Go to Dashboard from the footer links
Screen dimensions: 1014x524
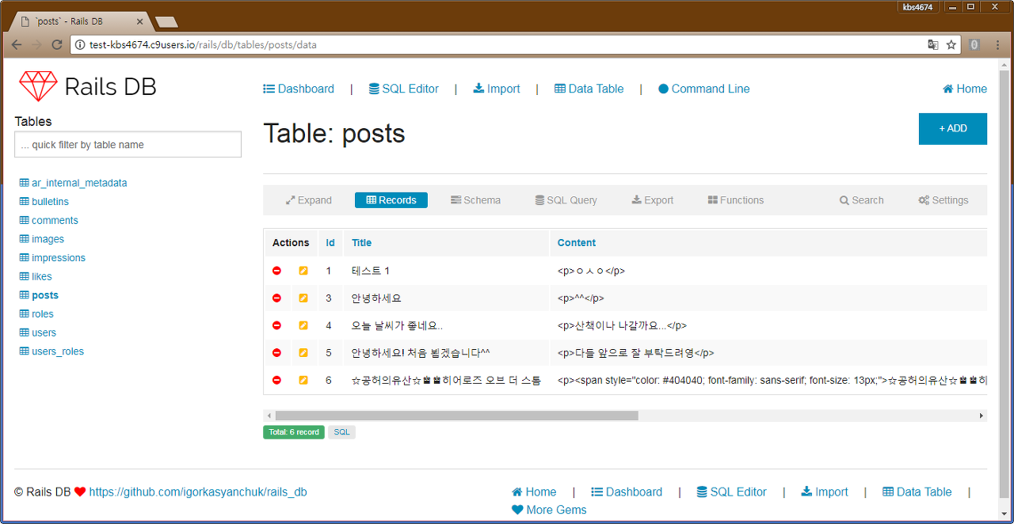tap(627, 492)
